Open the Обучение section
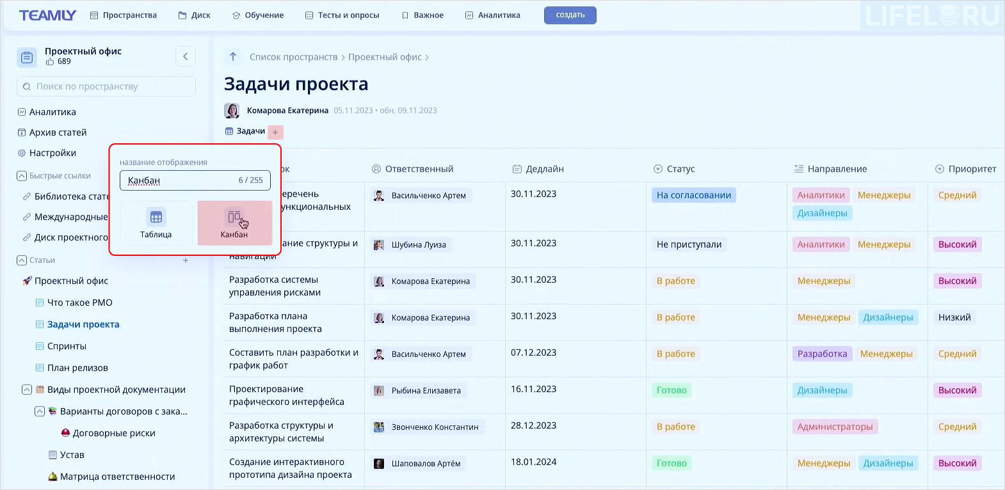1005x490 pixels. 258,15
